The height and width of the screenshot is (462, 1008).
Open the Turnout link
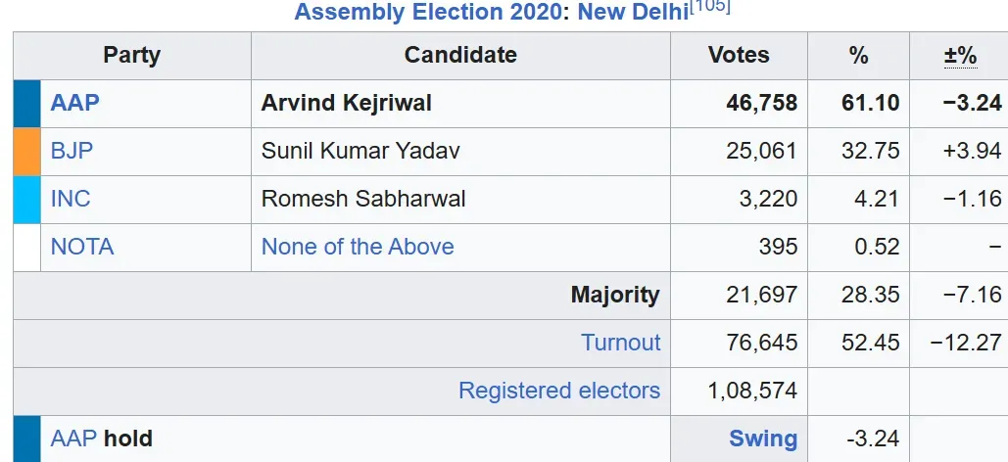[x=620, y=343]
